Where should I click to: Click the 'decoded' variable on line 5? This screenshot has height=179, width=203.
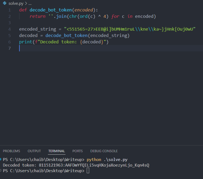28,35
